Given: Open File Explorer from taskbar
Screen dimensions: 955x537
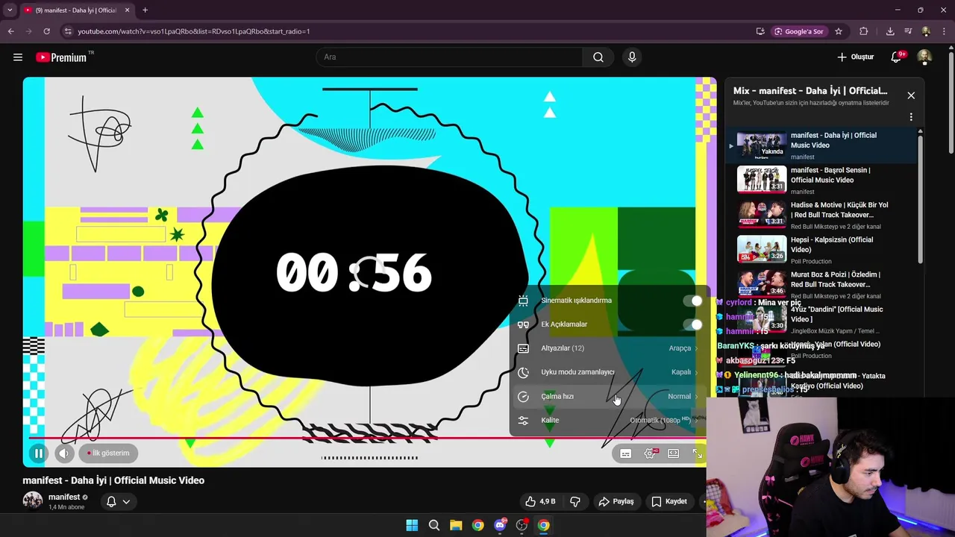Looking at the screenshot, I should coord(456,525).
